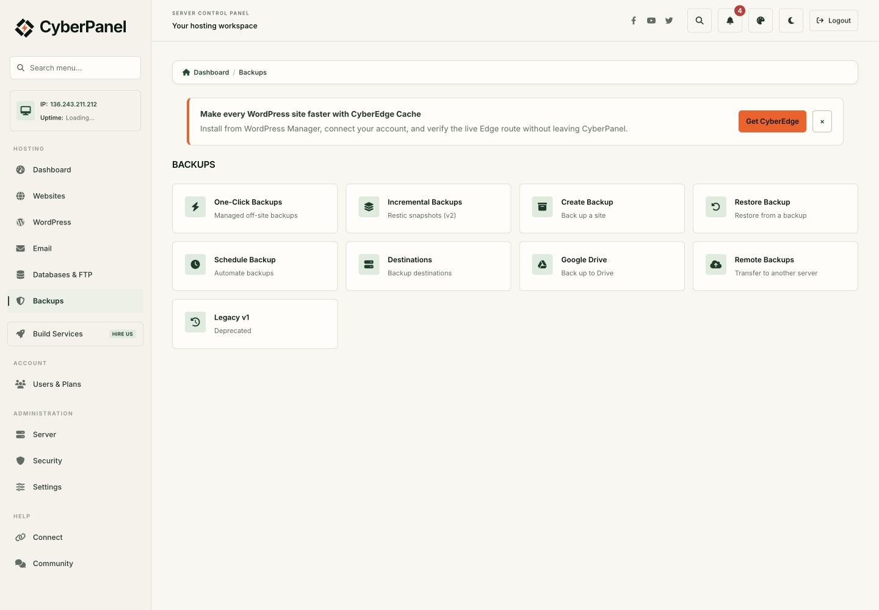Click the server monitor icon near IP
Screen dimensions: 879x610
pyautogui.click(x=26, y=110)
